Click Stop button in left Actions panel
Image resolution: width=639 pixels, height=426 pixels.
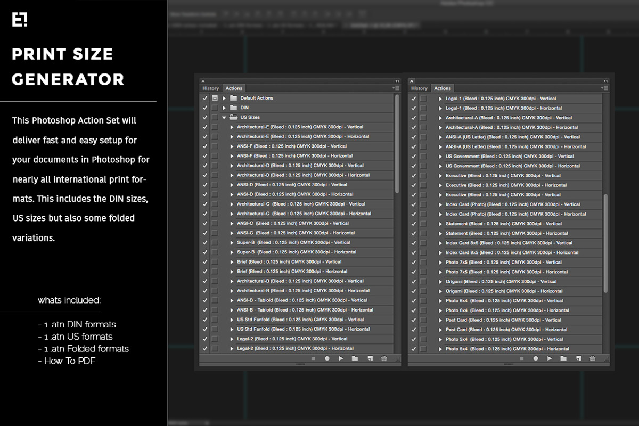coord(313,358)
